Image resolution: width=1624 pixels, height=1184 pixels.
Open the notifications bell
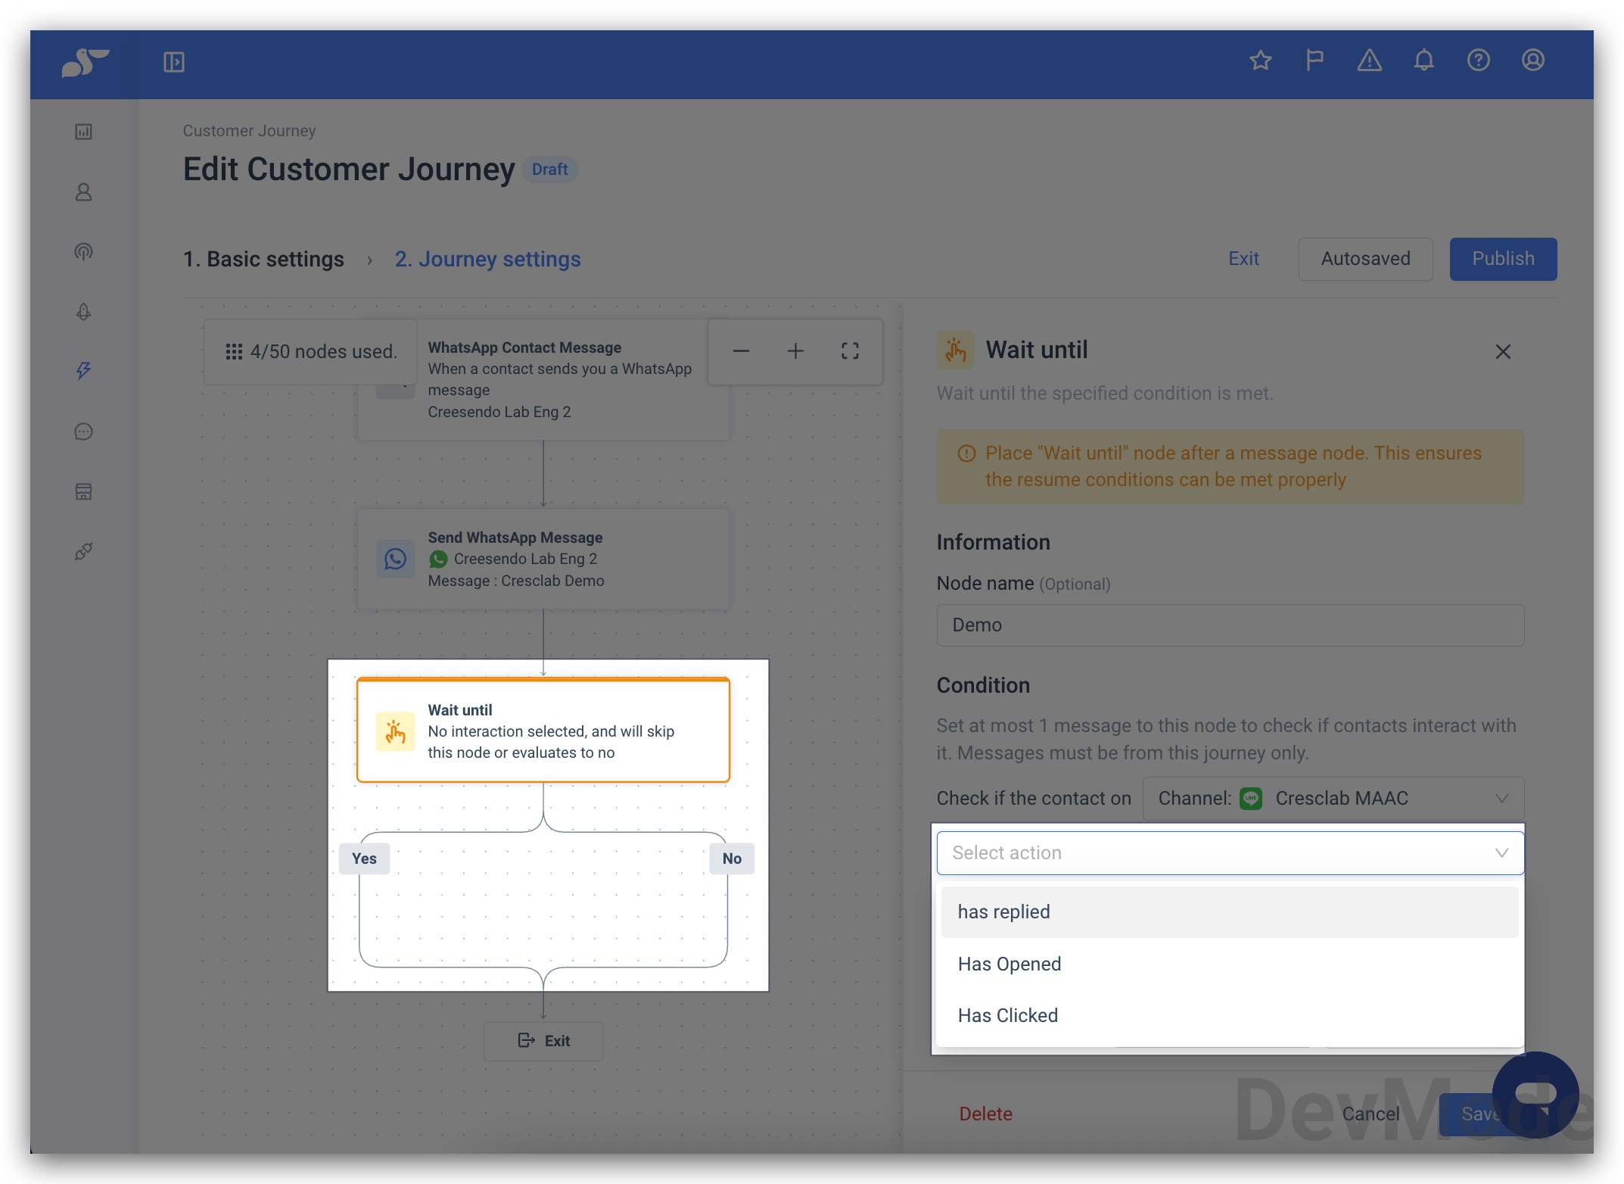1424,60
